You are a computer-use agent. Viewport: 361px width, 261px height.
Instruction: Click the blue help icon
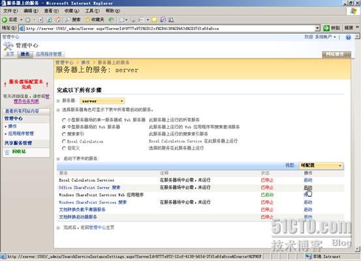[x=349, y=37]
